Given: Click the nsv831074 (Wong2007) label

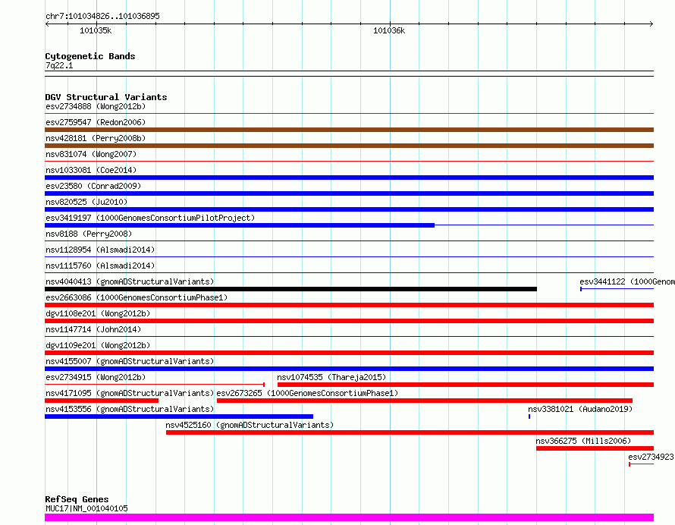Looking at the screenshot, I should (x=91, y=154).
